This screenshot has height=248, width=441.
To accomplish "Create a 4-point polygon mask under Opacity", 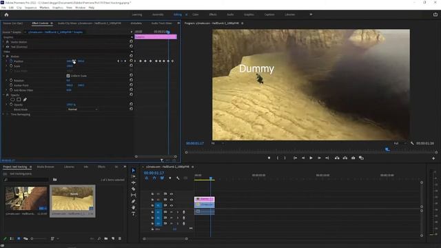I will (x=19, y=99).
